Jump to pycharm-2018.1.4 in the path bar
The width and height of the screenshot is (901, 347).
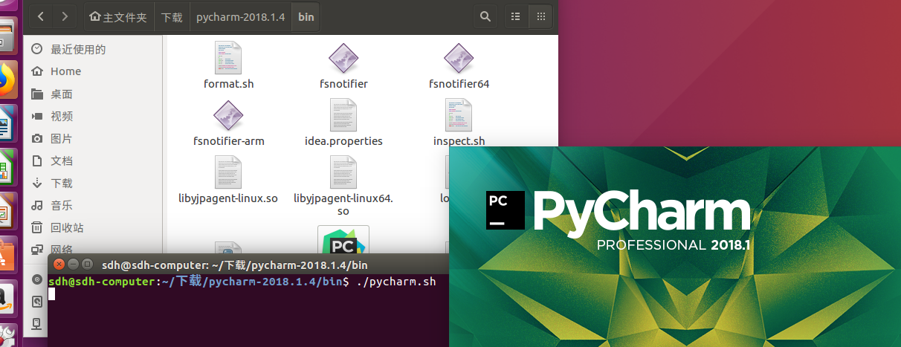(241, 16)
